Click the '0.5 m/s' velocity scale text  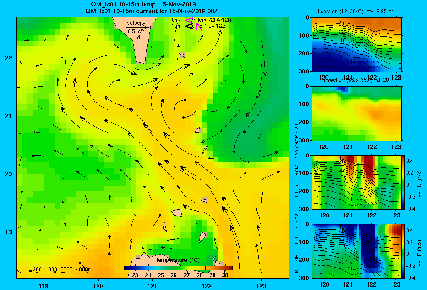[x=136, y=32]
